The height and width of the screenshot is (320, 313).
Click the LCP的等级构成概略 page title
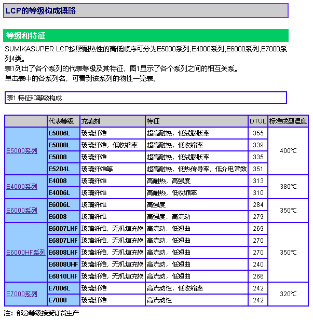(41, 10)
